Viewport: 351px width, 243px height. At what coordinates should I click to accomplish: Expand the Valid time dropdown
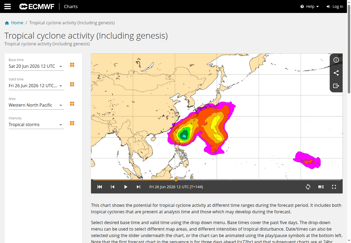[x=36, y=86]
